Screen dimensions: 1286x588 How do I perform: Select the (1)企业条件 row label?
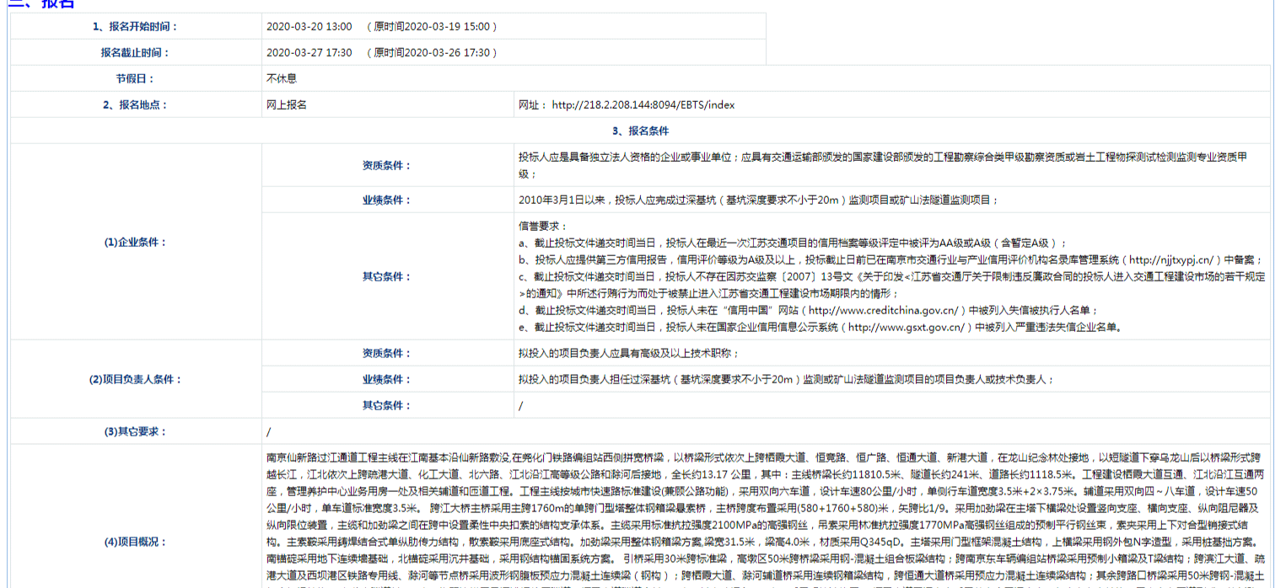pos(135,243)
